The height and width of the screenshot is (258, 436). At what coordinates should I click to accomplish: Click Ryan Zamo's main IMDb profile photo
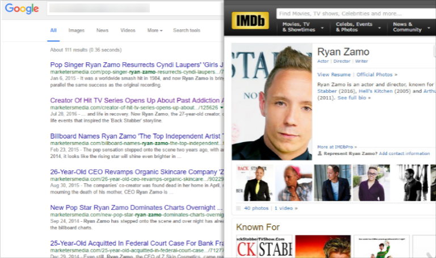(x=272, y=102)
